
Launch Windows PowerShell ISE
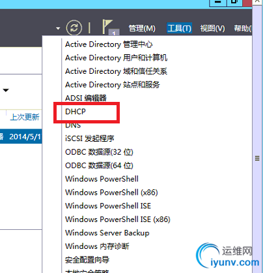click(108, 206)
